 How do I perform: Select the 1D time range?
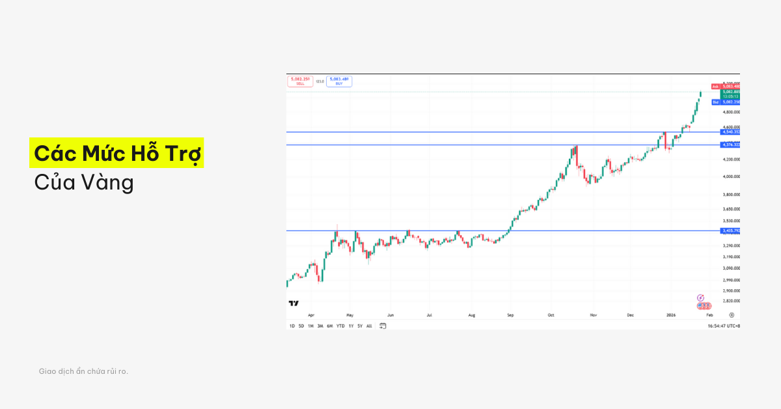point(292,326)
